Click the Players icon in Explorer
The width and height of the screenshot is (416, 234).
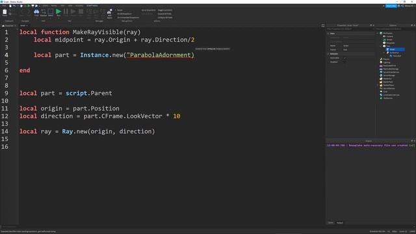click(381, 59)
